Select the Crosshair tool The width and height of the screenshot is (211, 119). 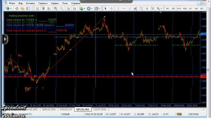coord(111,9)
